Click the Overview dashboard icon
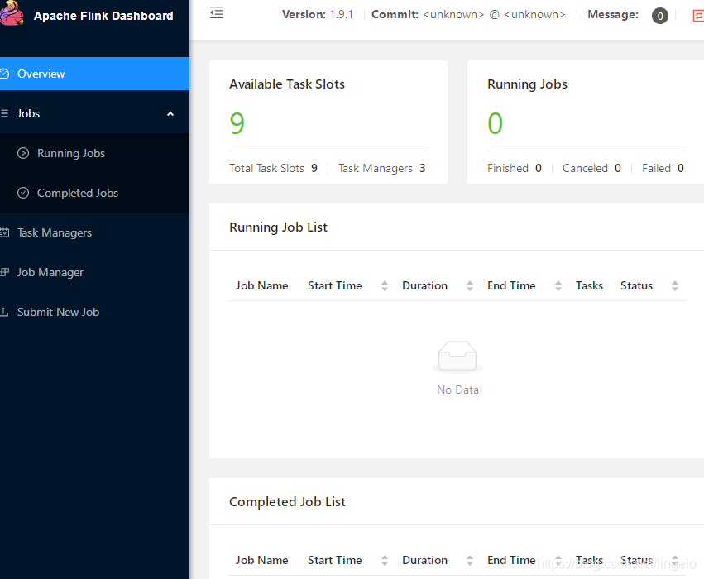The image size is (704, 579). [x=4, y=74]
